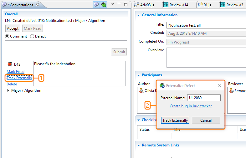Click the Externalize Defect dialog bug icon

[x=162, y=85]
